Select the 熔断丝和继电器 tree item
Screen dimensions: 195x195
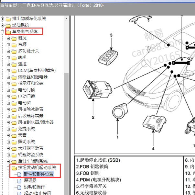pos(33,77)
